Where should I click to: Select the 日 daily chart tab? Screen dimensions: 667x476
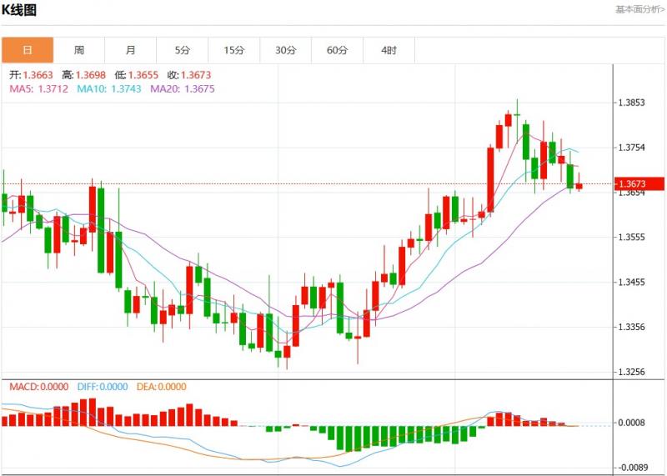click(27, 50)
